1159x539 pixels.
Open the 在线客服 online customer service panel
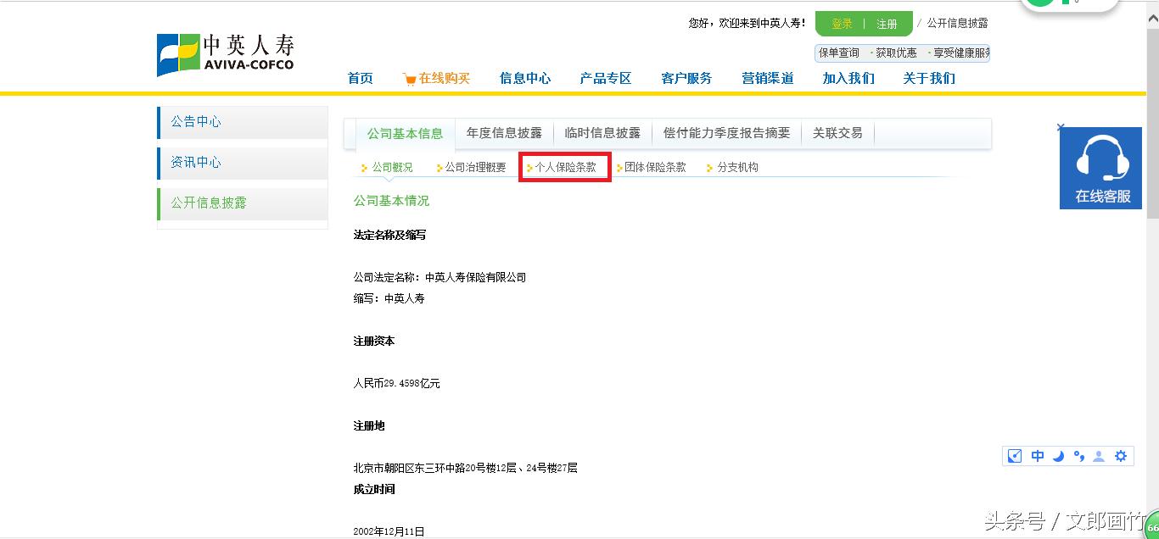1100,168
